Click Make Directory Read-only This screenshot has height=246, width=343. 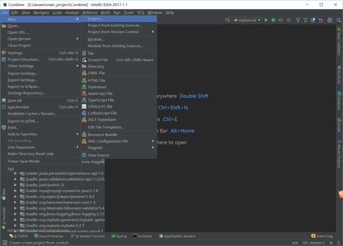point(41,154)
